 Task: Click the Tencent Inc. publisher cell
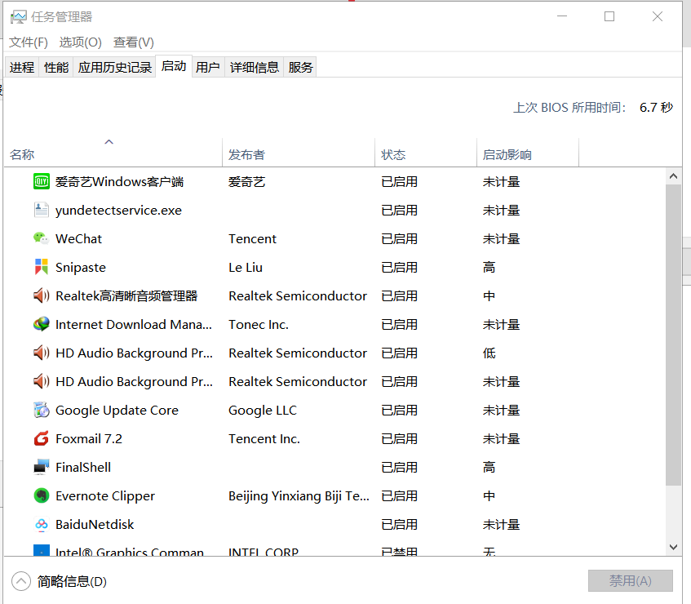point(264,438)
